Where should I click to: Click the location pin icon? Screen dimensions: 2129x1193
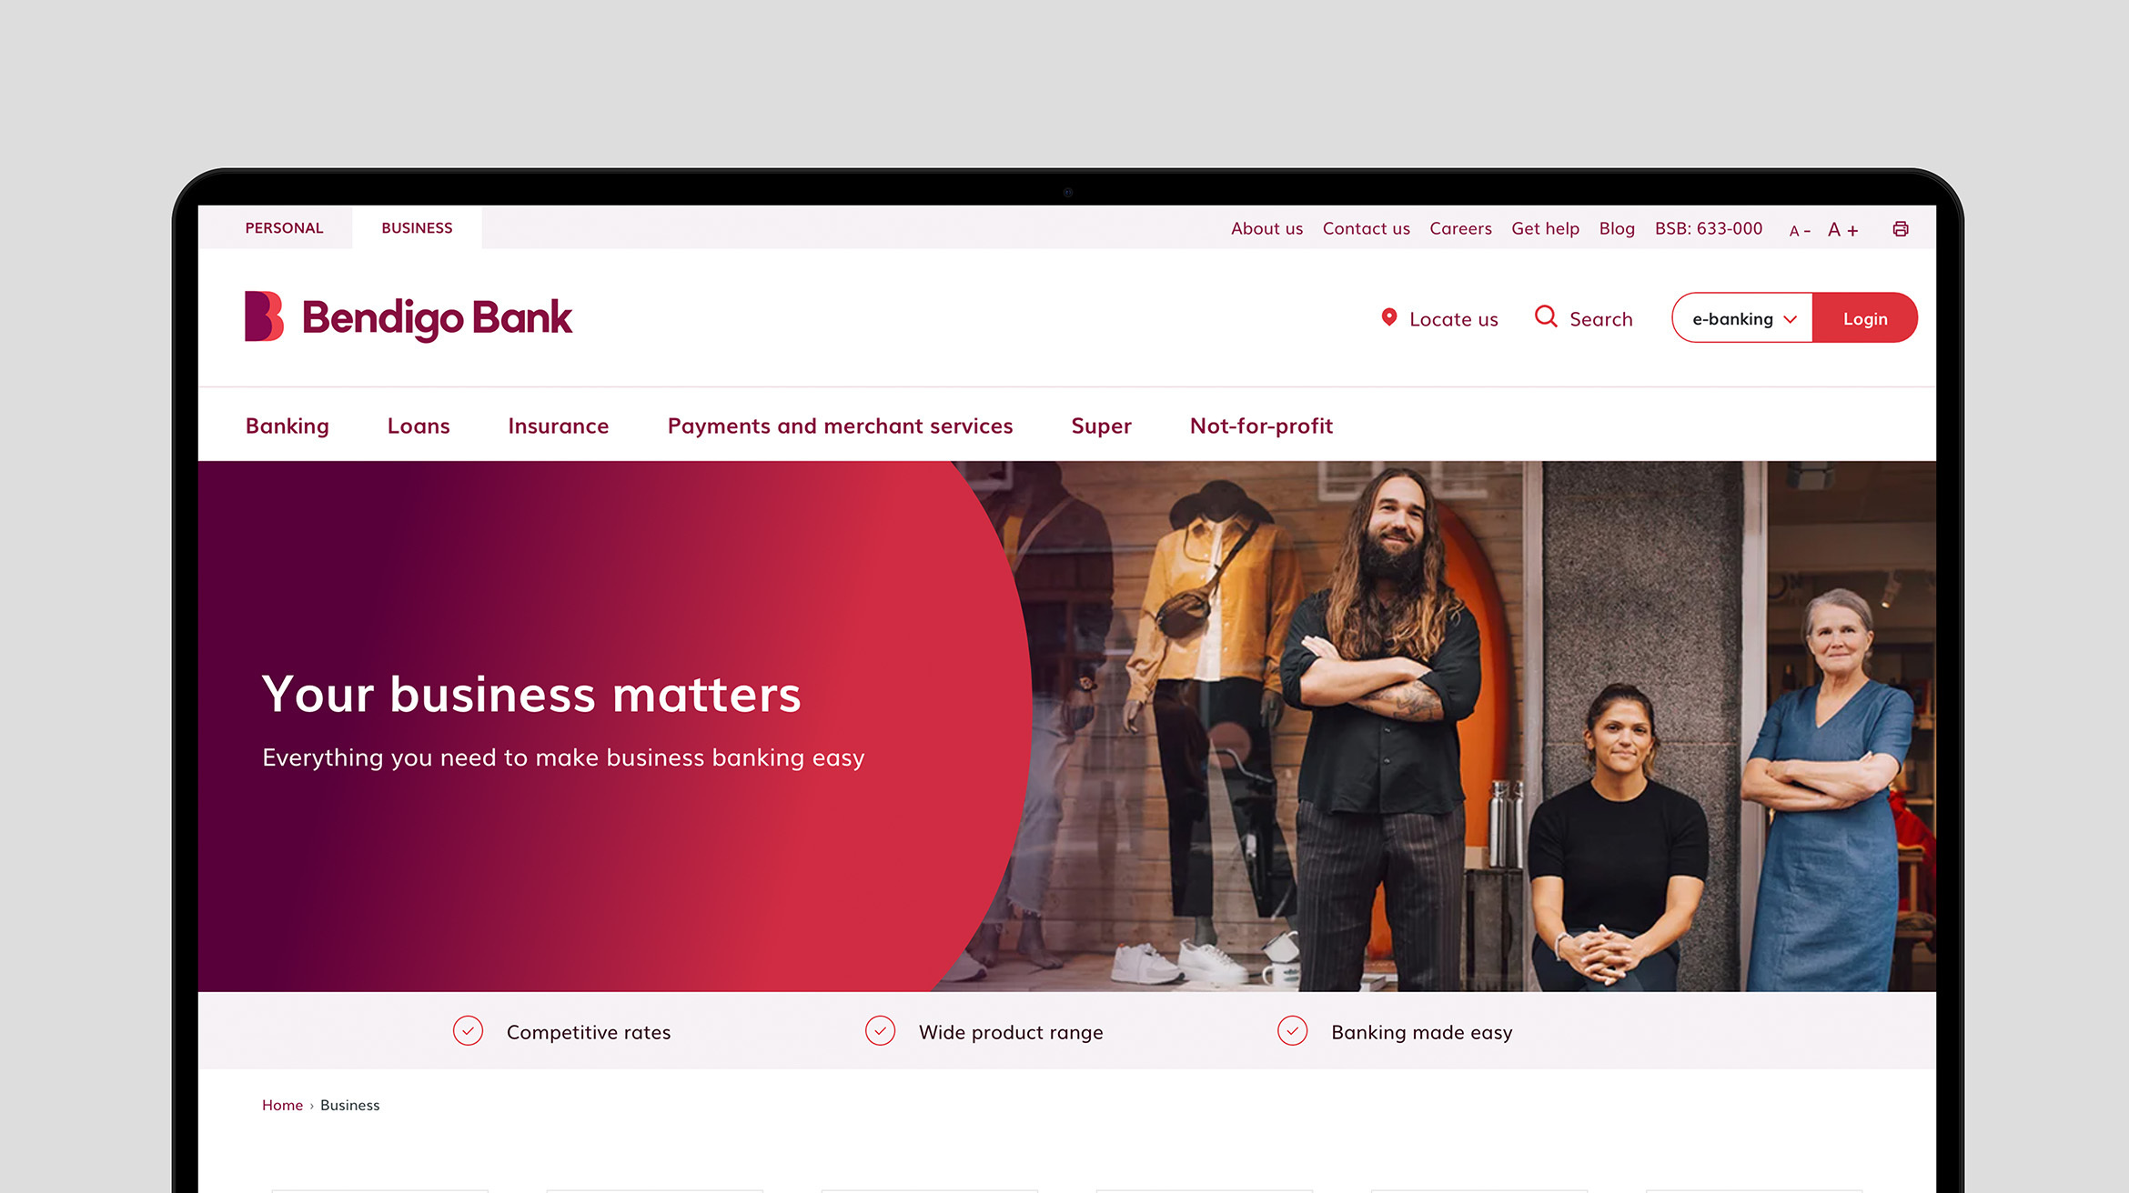1388,317
